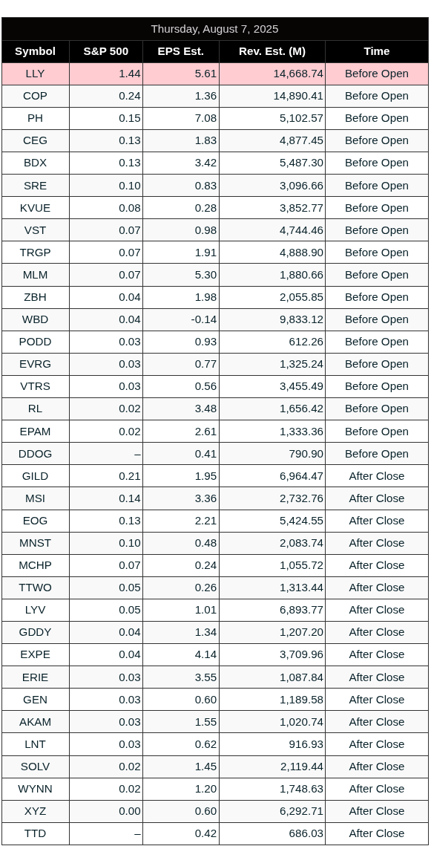Click LLY's 1.44 S&P 500 weight cell
The image size is (431, 846).
point(106,74)
